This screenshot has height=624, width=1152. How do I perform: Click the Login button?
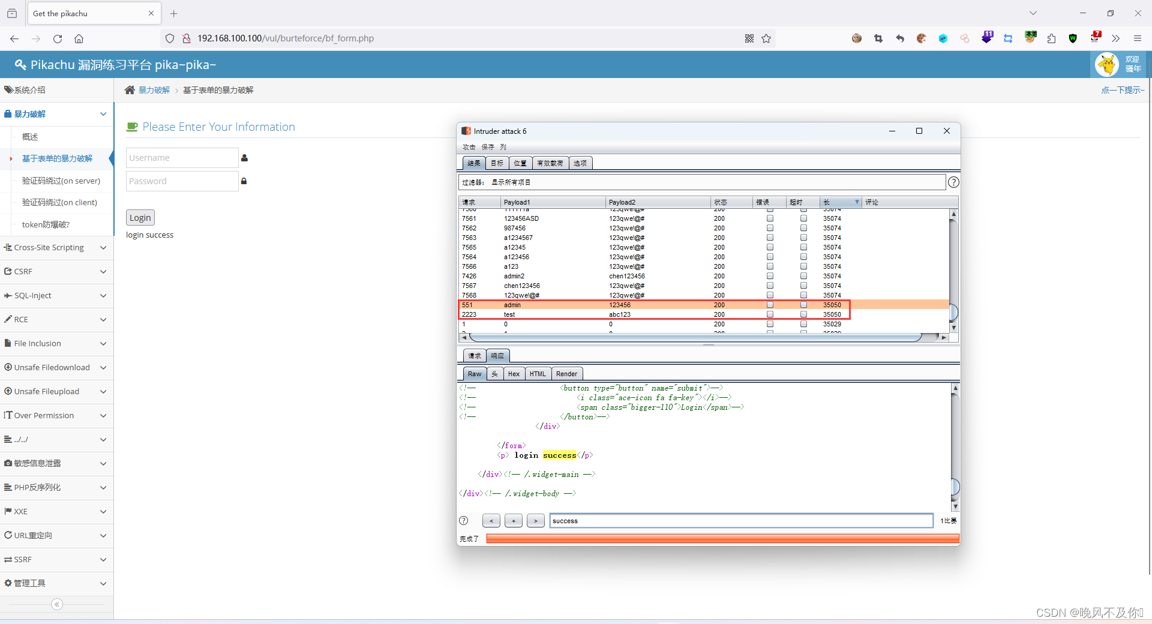point(140,218)
